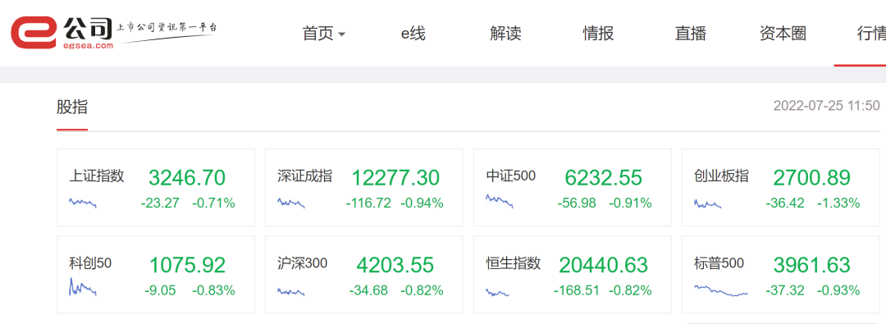The width and height of the screenshot is (886, 324).
Task: Open the 直播 navigation item
Action: click(x=691, y=34)
